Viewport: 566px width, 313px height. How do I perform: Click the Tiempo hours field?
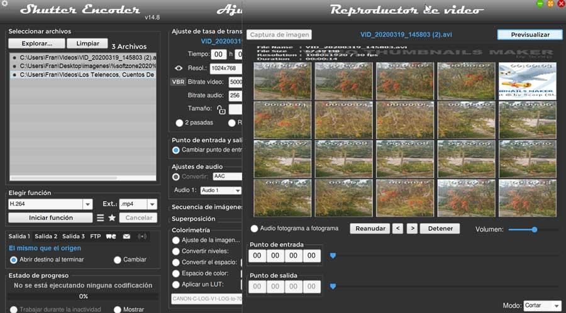coord(218,55)
